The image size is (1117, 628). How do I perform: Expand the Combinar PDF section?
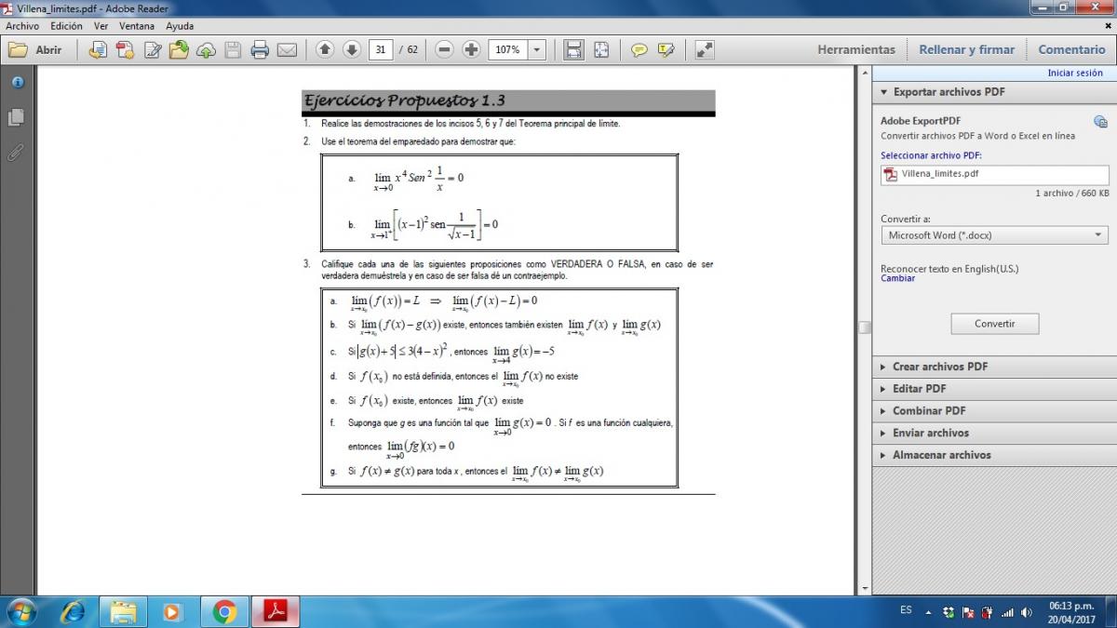click(x=928, y=410)
